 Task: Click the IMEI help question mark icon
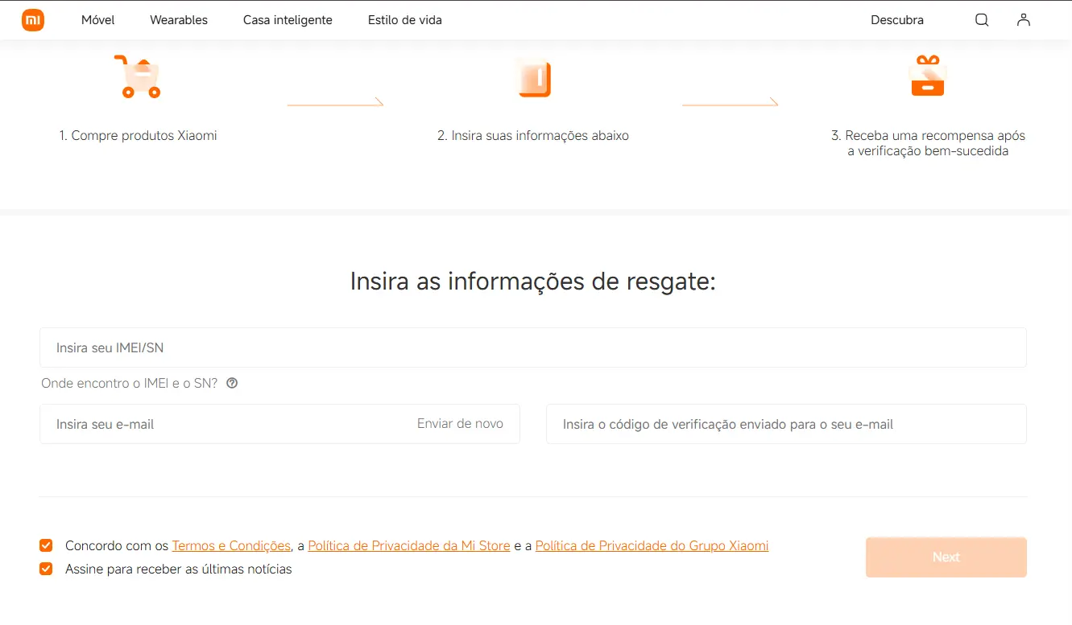pyautogui.click(x=232, y=383)
